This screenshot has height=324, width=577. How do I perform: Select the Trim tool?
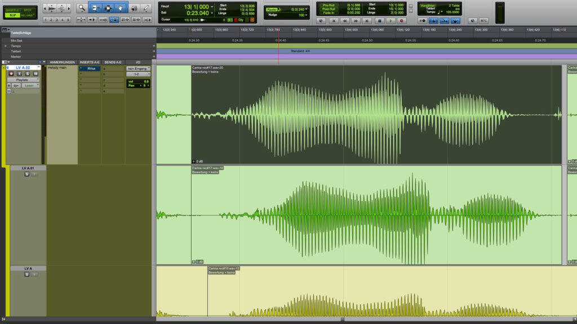pyautogui.click(x=95, y=8)
